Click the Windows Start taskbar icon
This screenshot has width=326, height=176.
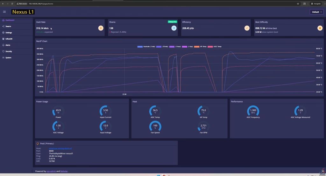point(159,175)
